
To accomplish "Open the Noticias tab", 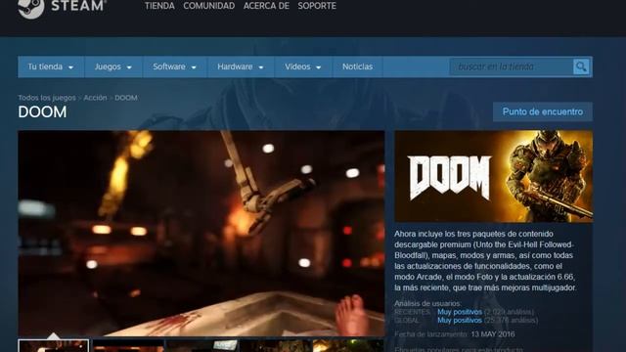I will click(x=357, y=66).
